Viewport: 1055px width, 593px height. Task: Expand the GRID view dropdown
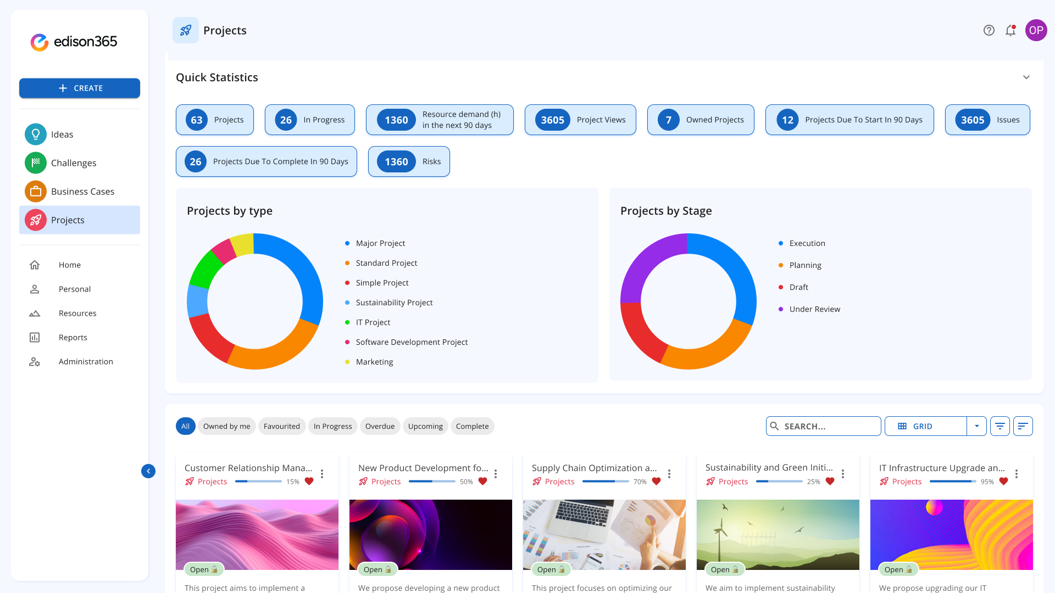[977, 426]
